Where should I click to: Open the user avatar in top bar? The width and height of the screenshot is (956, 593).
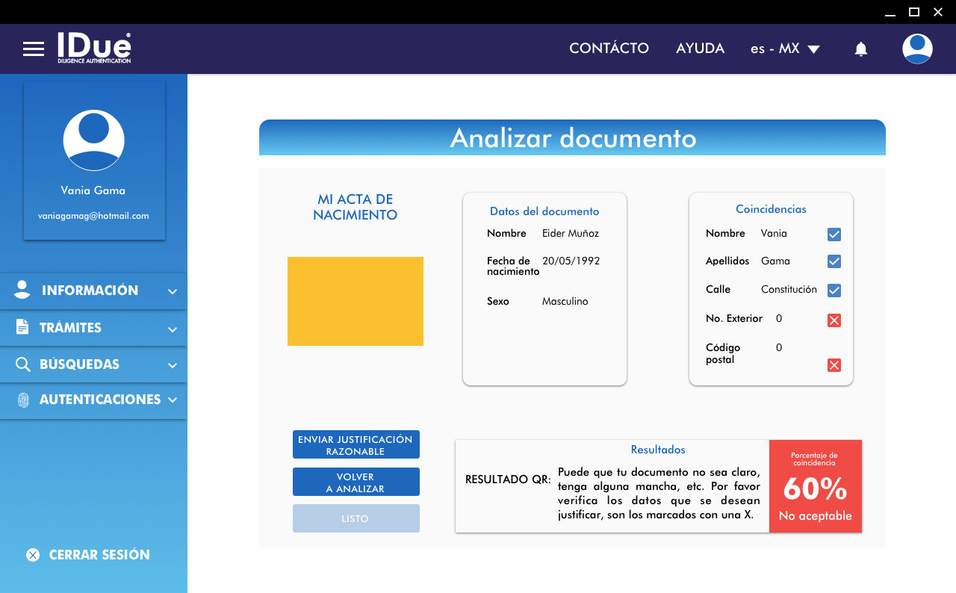[x=917, y=49]
